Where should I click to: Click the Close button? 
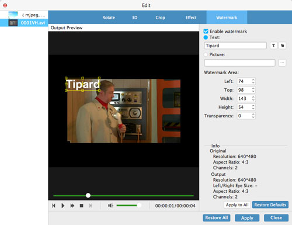pos(276,217)
